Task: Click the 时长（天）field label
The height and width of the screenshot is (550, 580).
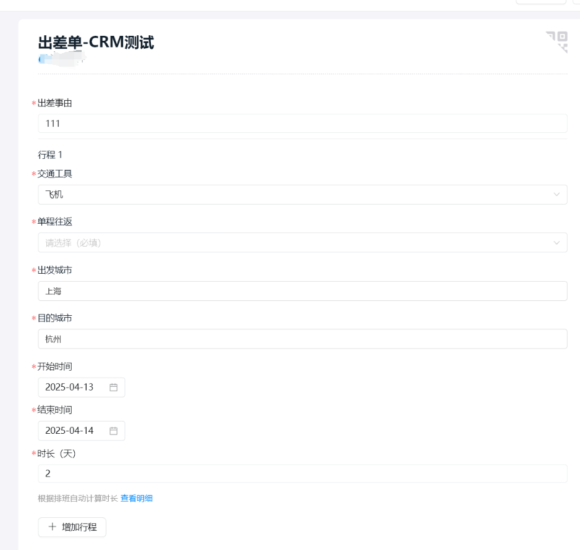Action: tap(57, 454)
